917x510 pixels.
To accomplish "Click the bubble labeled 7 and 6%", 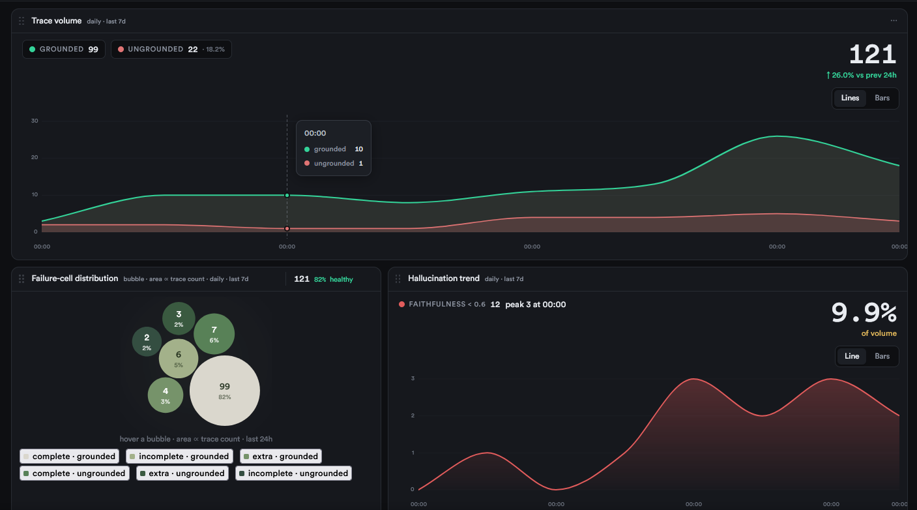I will (214, 334).
